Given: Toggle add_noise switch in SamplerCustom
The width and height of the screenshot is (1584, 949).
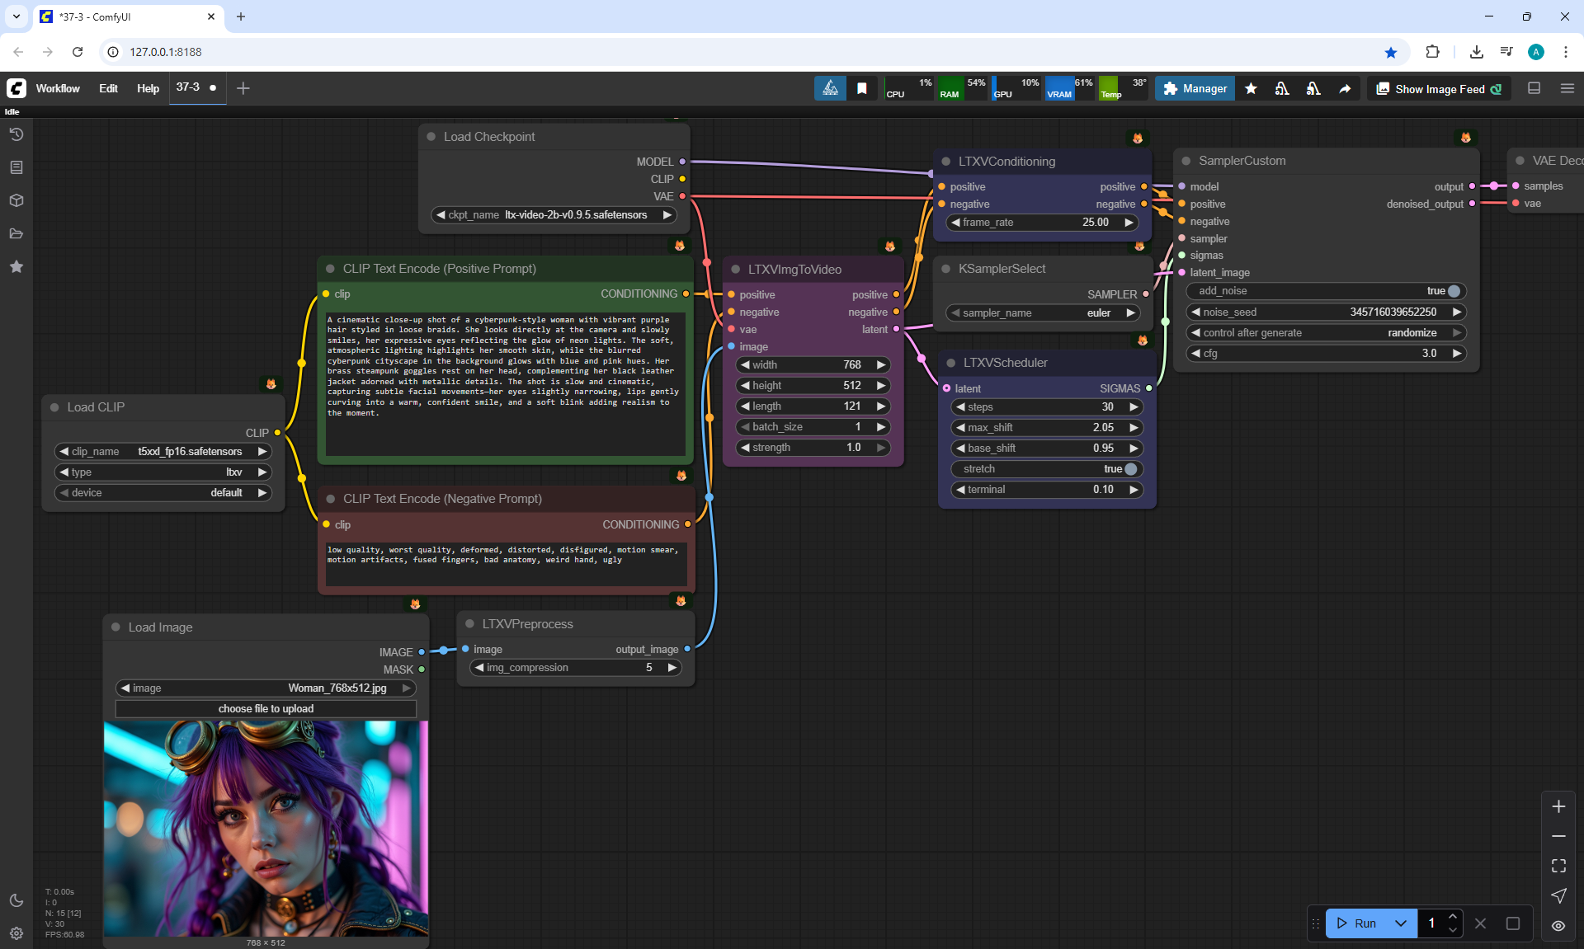Looking at the screenshot, I should (x=1454, y=291).
